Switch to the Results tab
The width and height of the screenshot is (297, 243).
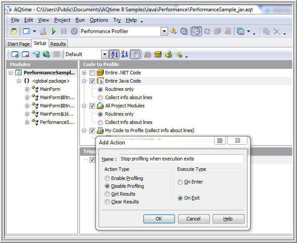(x=58, y=44)
